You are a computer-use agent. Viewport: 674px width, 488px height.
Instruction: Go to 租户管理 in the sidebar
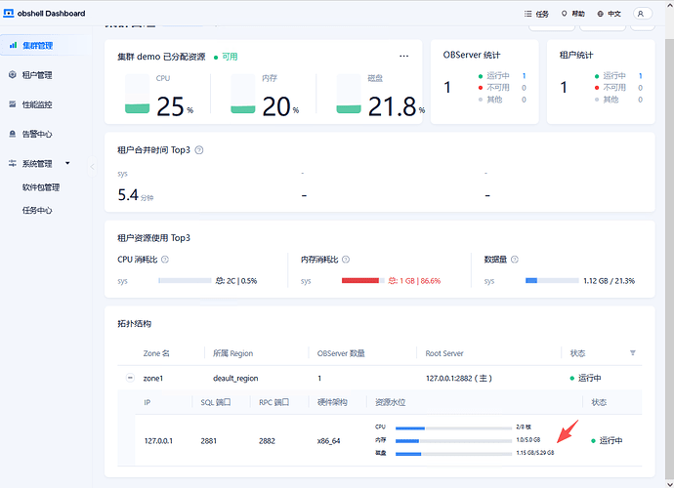(x=37, y=74)
